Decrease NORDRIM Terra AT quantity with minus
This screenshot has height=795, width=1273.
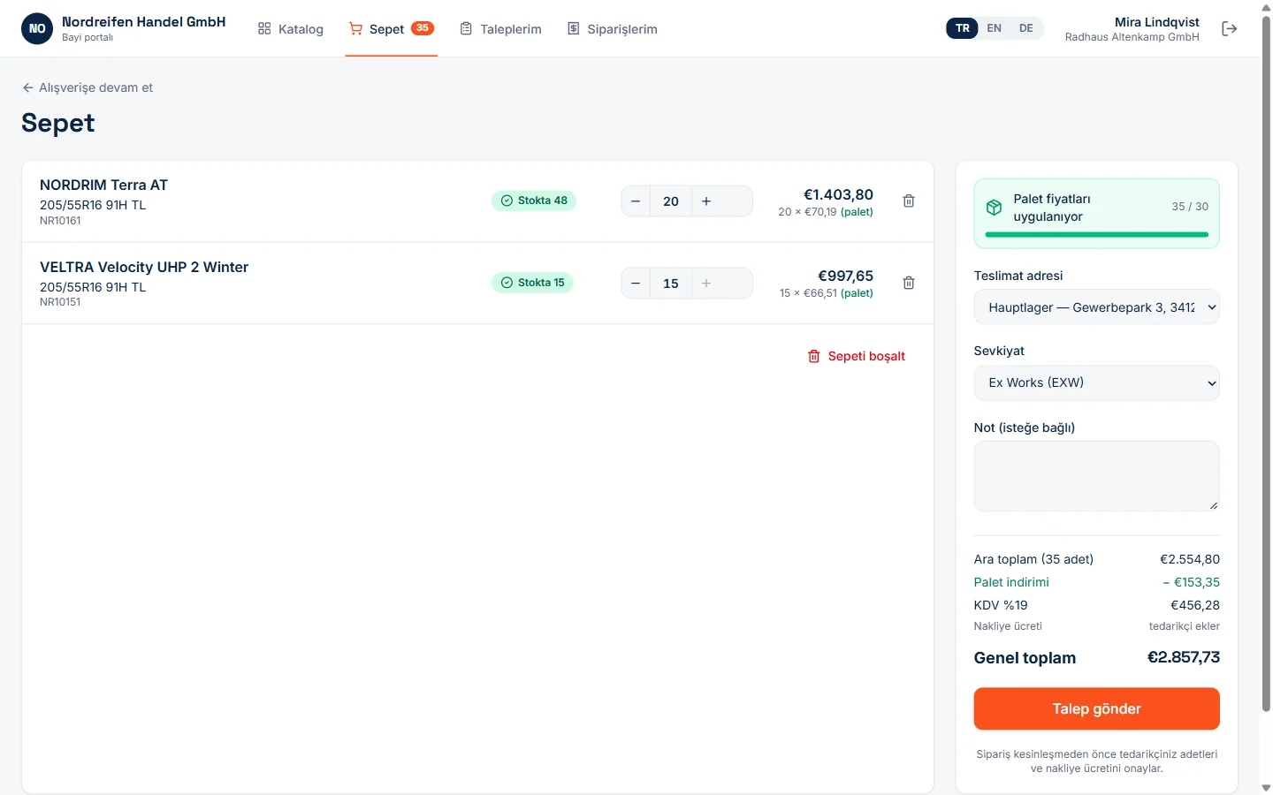tap(636, 201)
